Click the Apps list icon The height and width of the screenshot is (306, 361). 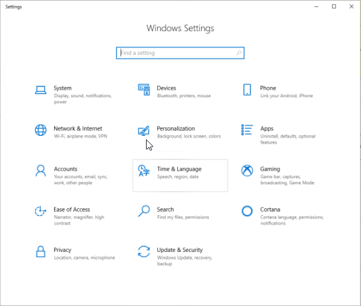point(247,130)
